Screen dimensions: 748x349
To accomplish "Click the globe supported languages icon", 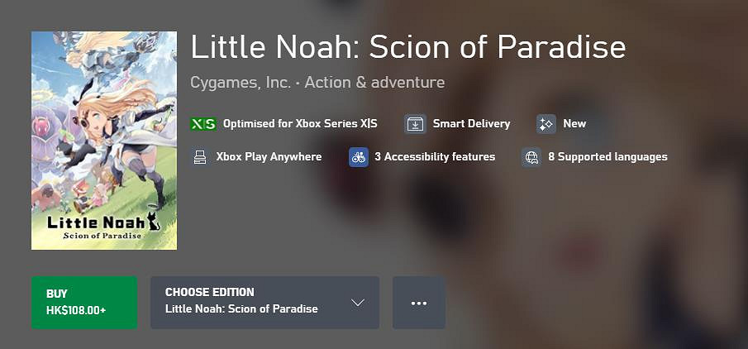I will coord(531,156).
